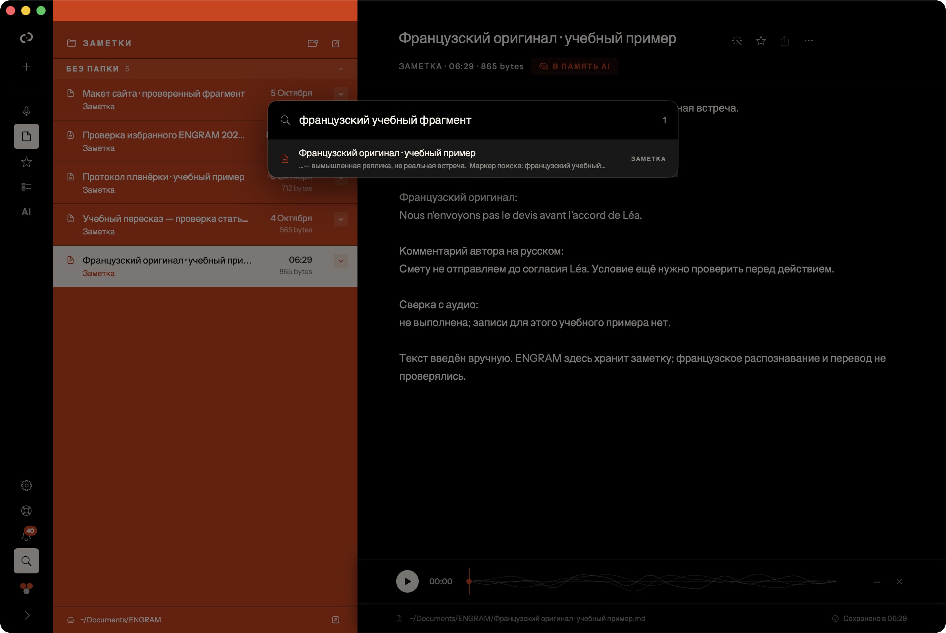Open the microphone recordings section
The image size is (946, 633).
pos(26,111)
